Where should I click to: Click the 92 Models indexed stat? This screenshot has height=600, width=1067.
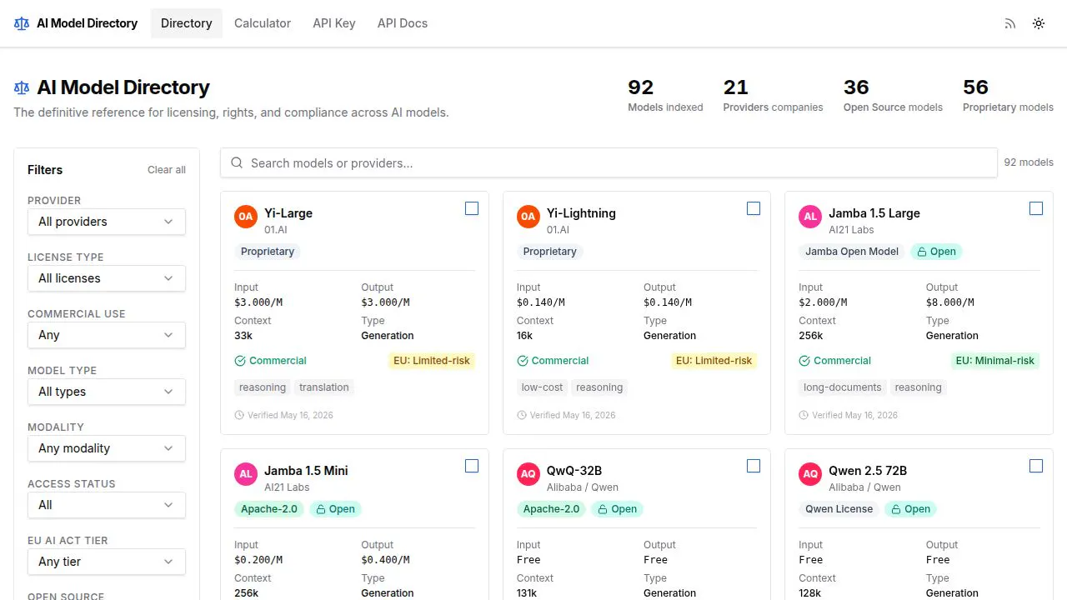pyautogui.click(x=665, y=95)
